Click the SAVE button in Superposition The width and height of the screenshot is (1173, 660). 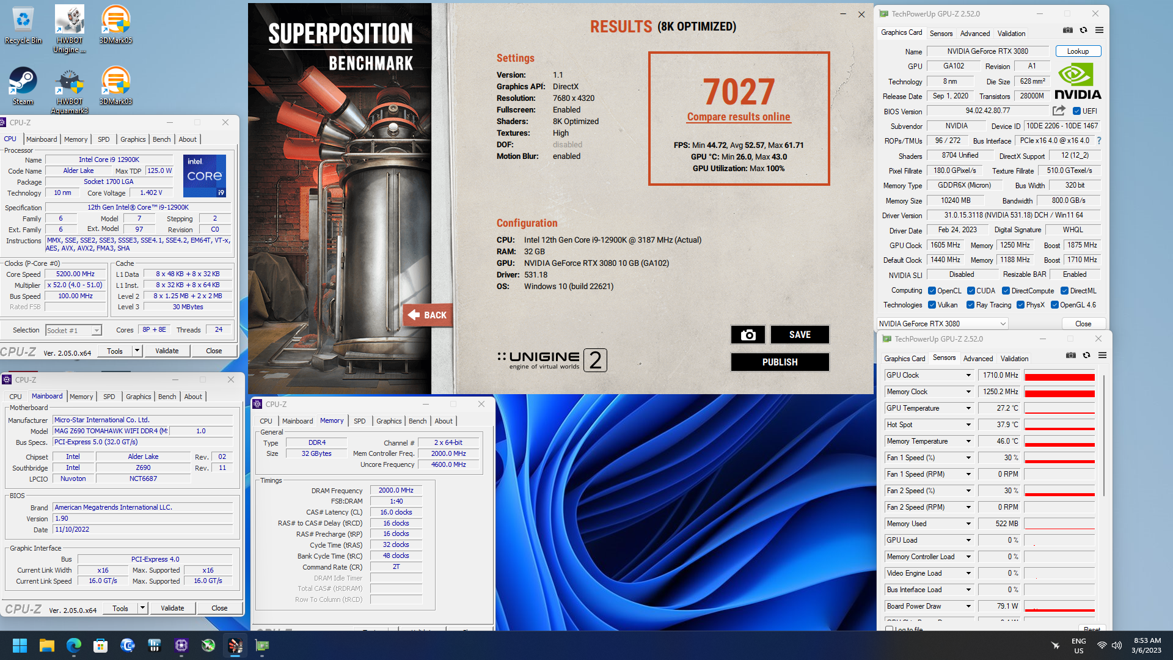click(800, 334)
